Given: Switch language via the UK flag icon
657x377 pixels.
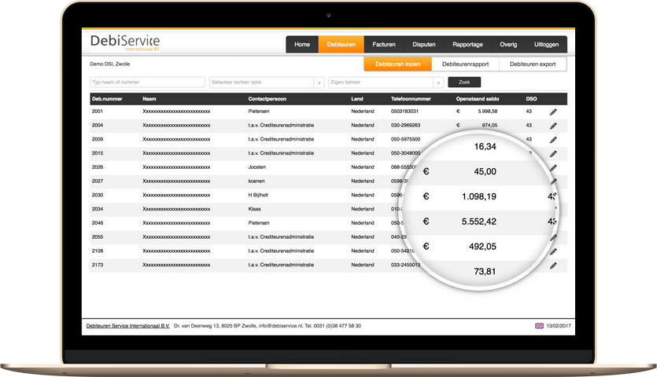Looking at the screenshot, I should (539, 325).
